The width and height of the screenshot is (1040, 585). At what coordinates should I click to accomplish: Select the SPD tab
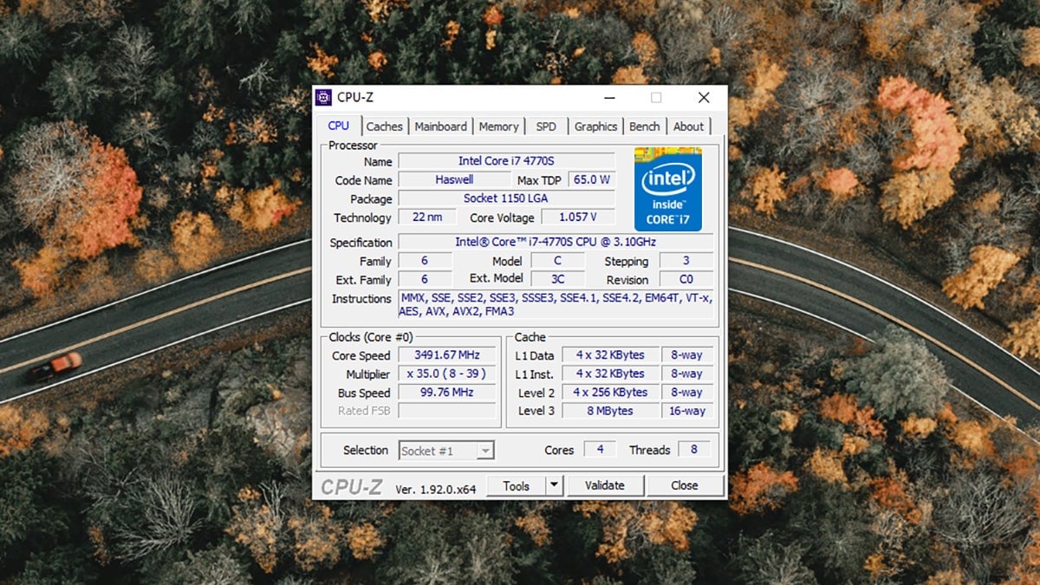tap(546, 127)
